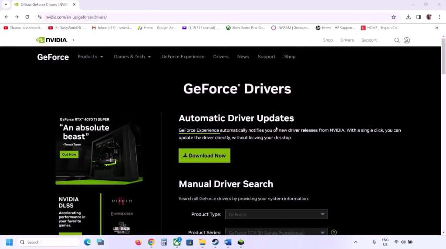Follow the GeForce Experience text link
The width and height of the screenshot is (446, 249).
click(x=199, y=130)
